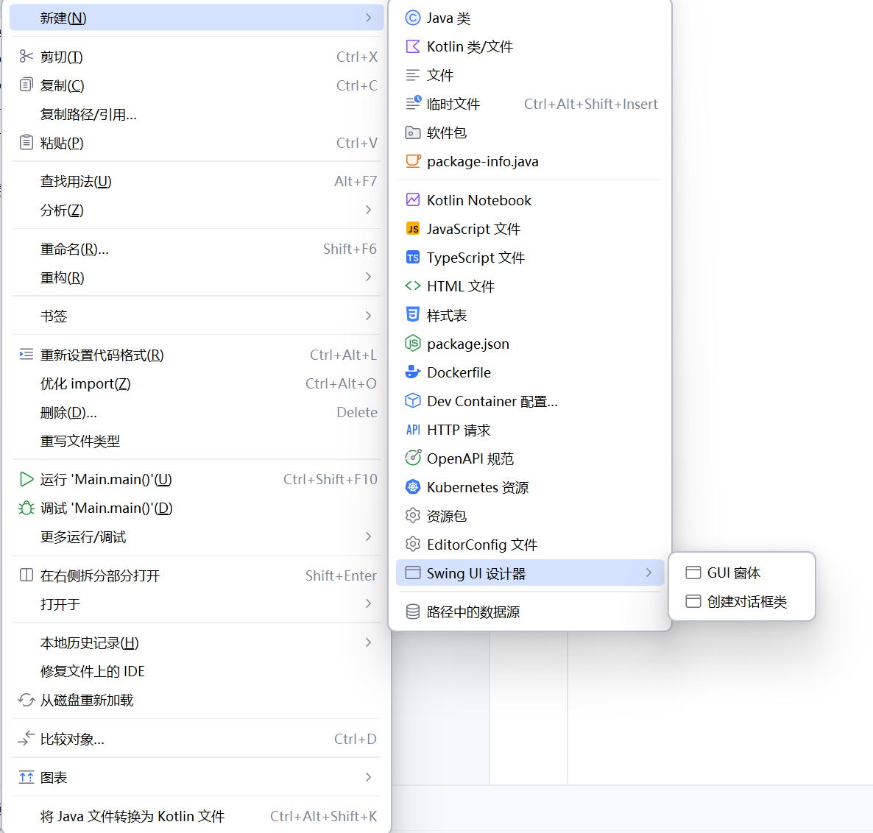Choose 将 Java 文件转换为 Kotlin 文件
Image resolution: width=873 pixels, height=833 pixels.
pyautogui.click(x=197, y=816)
